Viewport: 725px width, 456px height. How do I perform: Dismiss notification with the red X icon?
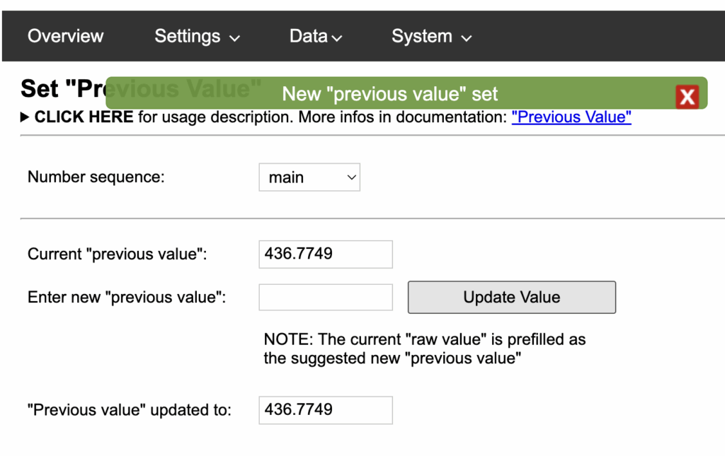[687, 96]
